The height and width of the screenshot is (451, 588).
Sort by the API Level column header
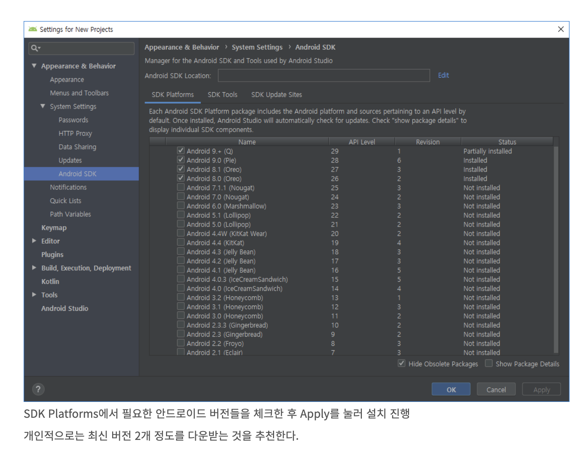(x=362, y=142)
